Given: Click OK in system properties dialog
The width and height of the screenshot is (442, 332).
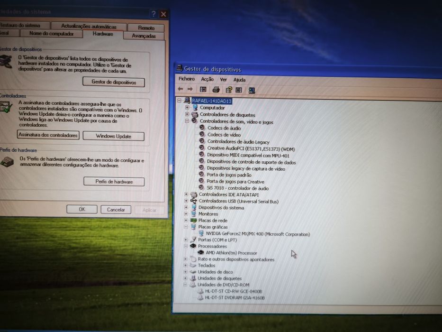Looking at the screenshot, I should [x=82, y=209].
